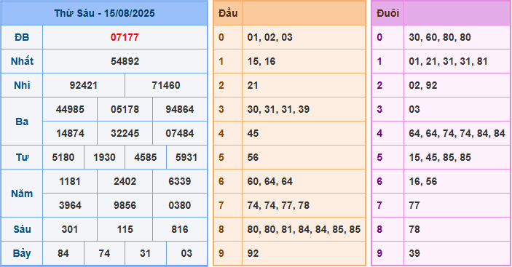Click the Bảy row label

click(x=22, y=253)
